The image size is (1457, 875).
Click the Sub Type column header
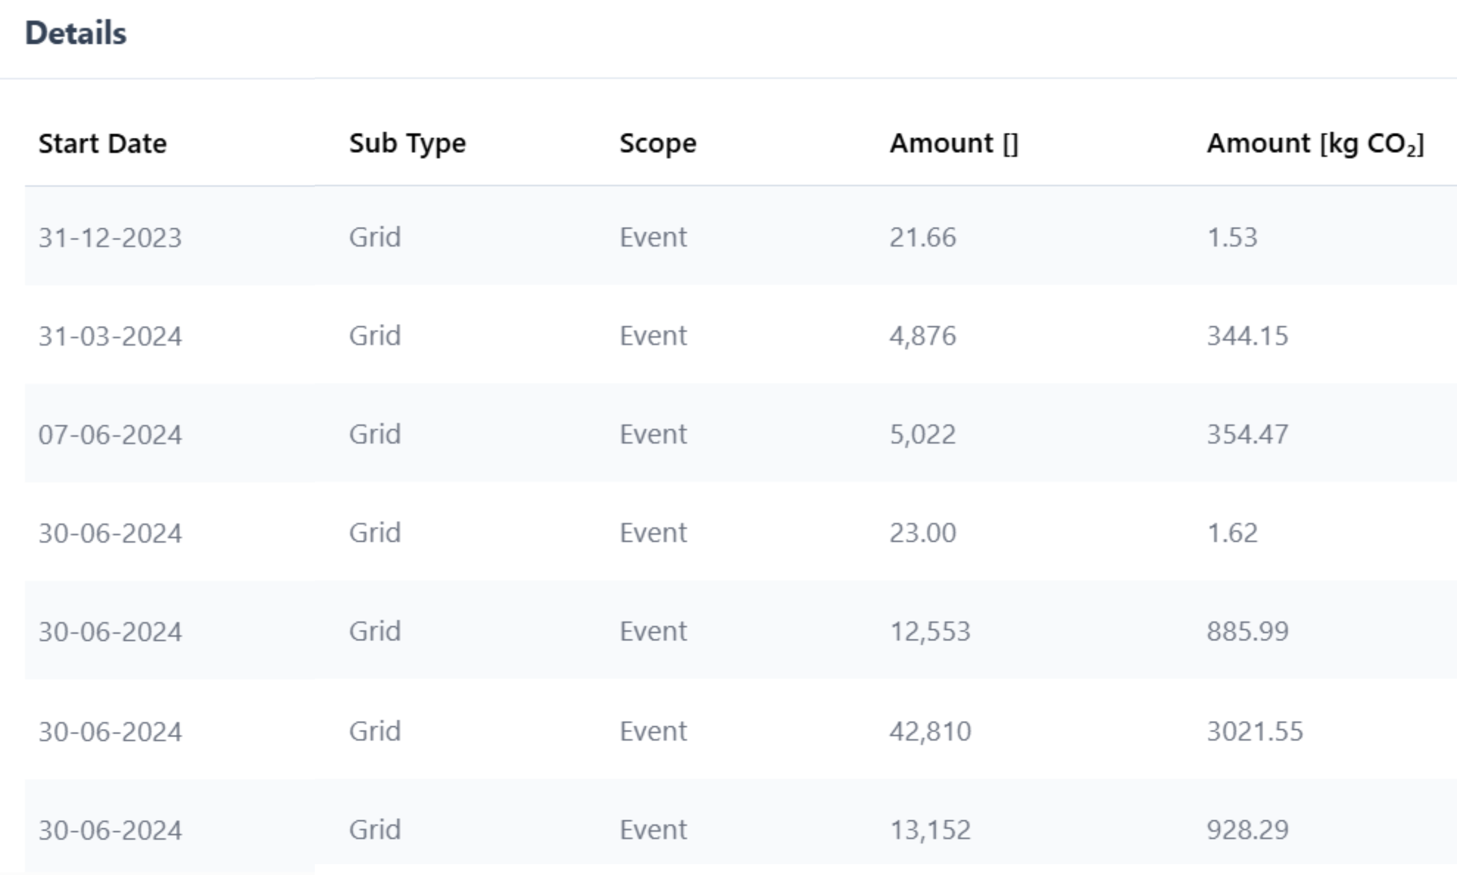(x=407, y=144)
